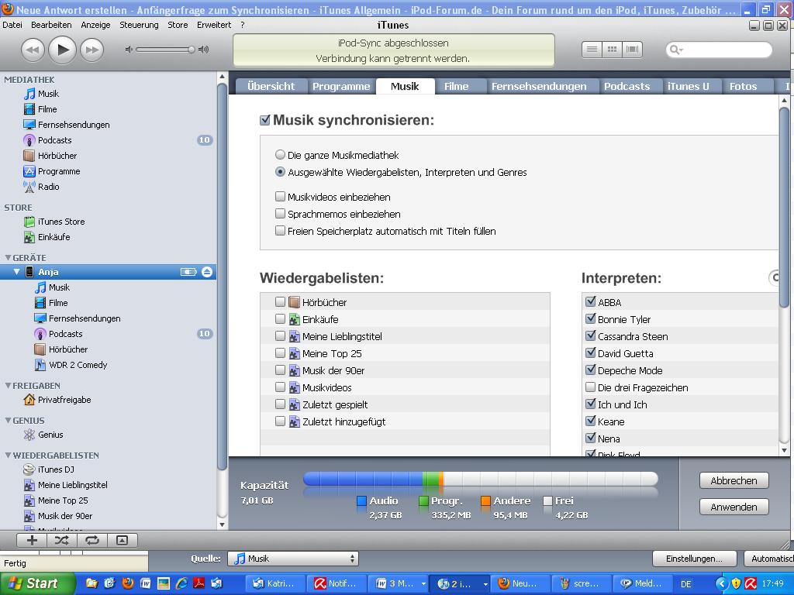The width and height of the screenshot is (794, 595).
Task: Check Die drei Fragezeichen artist
Action: click(590, 387)
